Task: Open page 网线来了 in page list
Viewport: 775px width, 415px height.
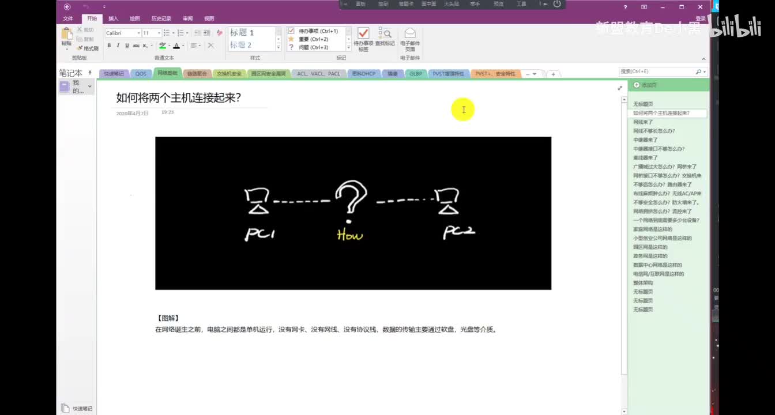Action: [643, 122]
